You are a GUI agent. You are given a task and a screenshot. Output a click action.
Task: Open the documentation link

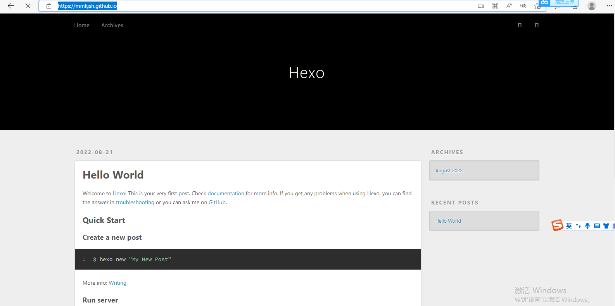226,193
